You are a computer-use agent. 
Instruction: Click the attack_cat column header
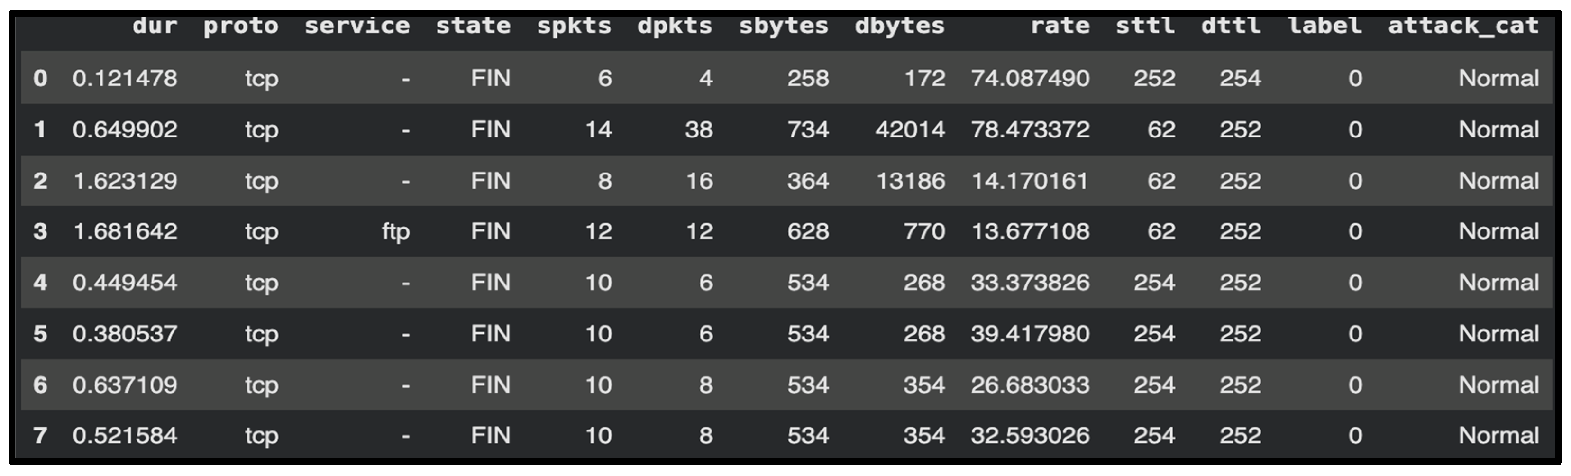click(x=1463, y=26)
